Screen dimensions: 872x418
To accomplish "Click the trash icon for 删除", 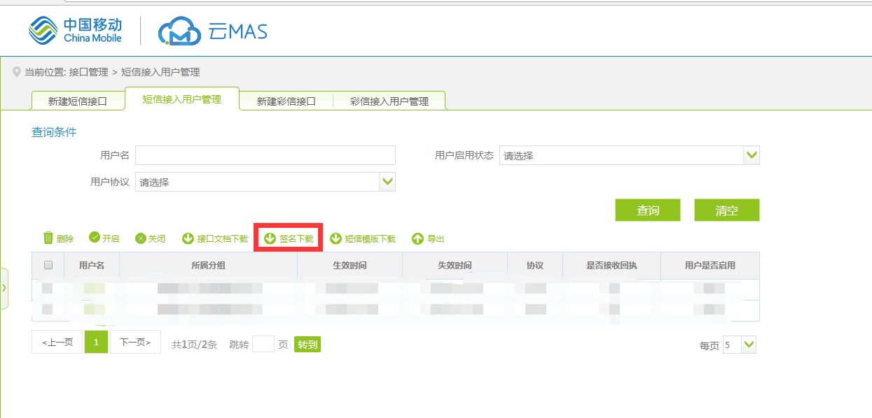I will tap(48, 238).
